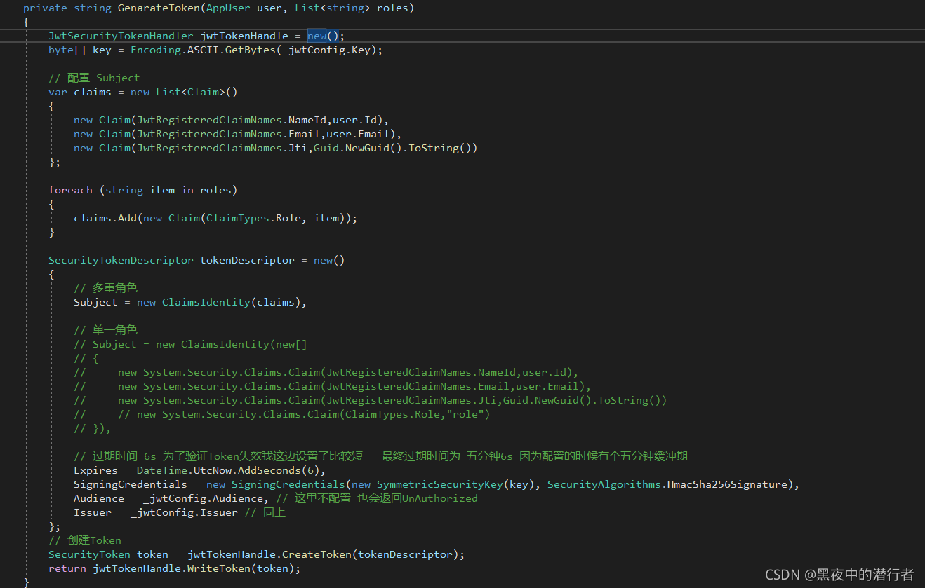Click the commented ClaimTypes.Role,"role" line

[281, 414]
